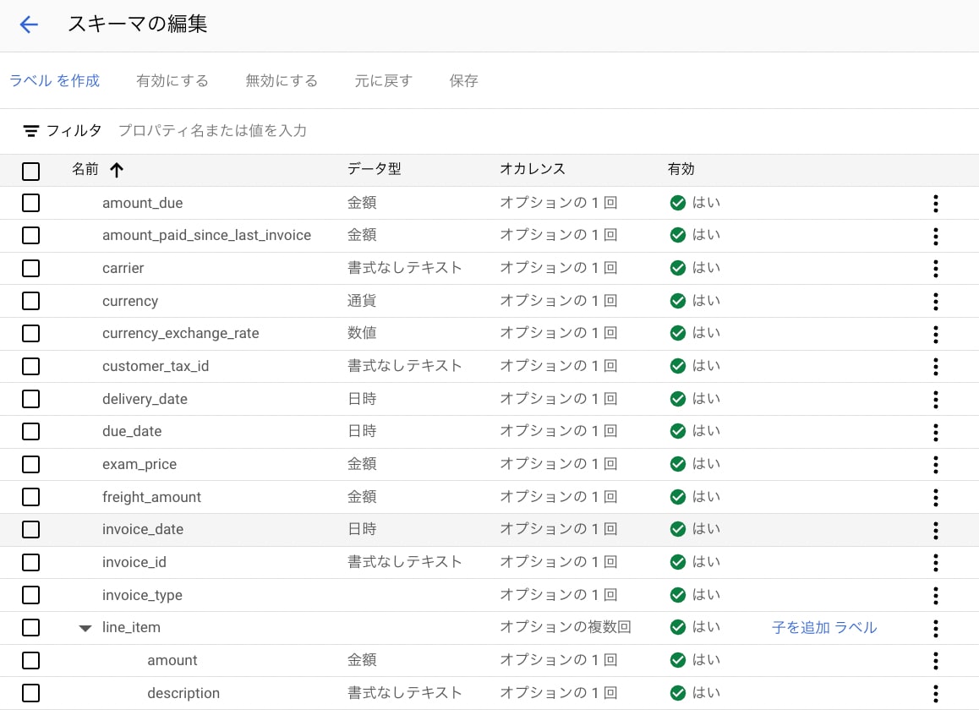
Task: Click green check icon in invoice_type row
Action: [677, 595]
